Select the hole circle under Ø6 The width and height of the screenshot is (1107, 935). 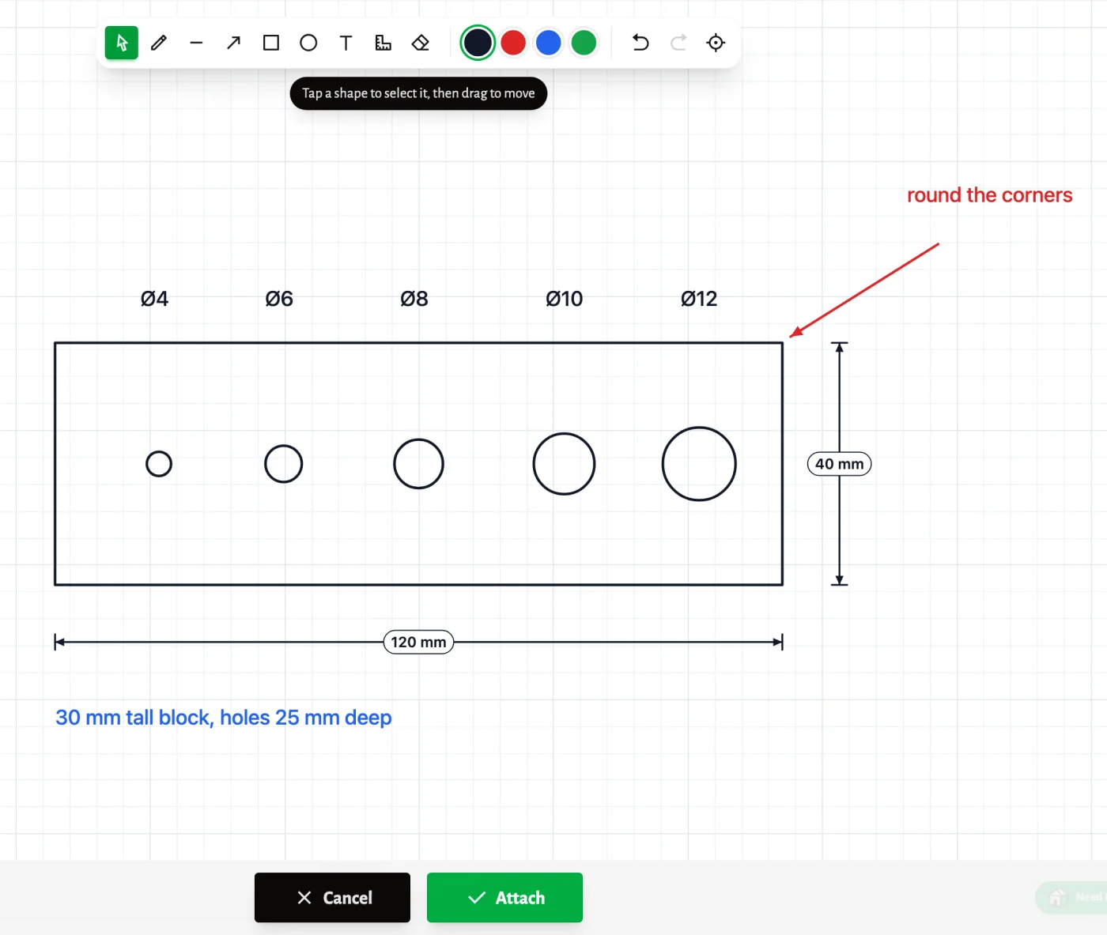[x=284, y=464]
